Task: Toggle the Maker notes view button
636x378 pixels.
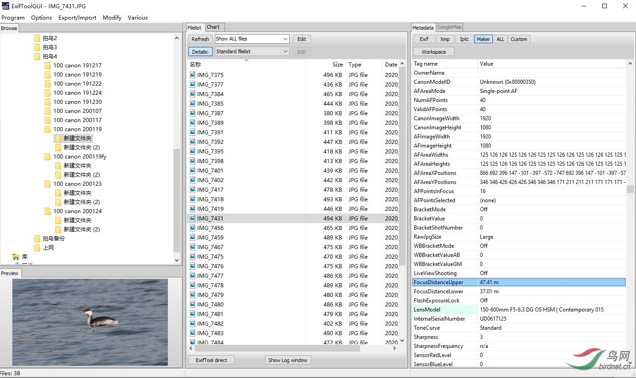Action: [x=483, y=39]
